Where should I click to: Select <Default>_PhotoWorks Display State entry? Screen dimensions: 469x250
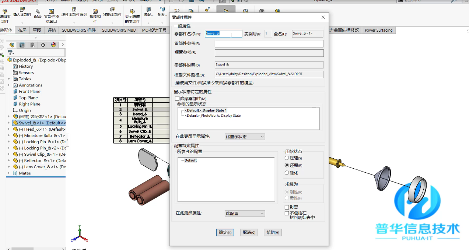[213, 116]
